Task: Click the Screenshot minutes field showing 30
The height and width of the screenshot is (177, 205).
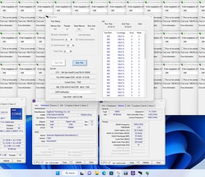Action: (67, 39)
